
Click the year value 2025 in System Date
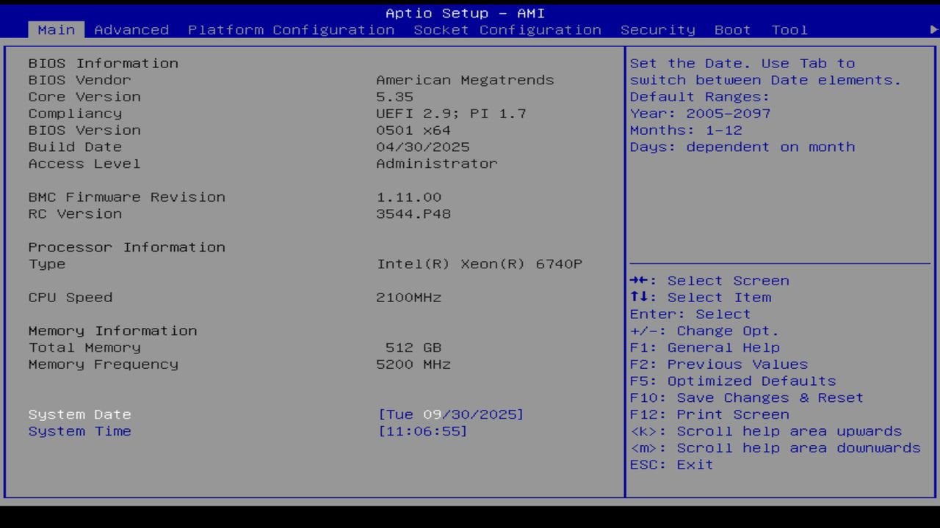(x=494, y=414)
